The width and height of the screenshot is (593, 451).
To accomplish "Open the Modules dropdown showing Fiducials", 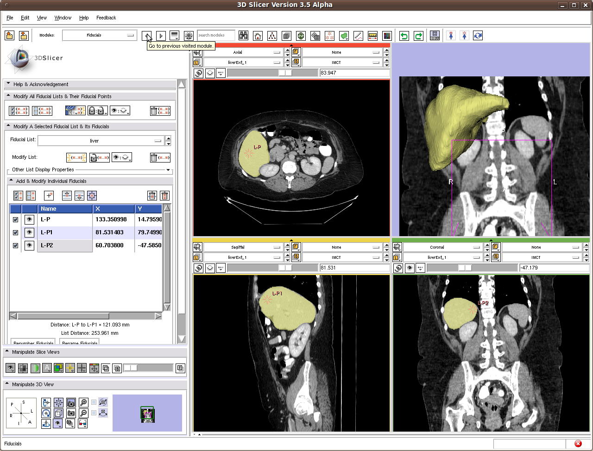I will point(99,35).
